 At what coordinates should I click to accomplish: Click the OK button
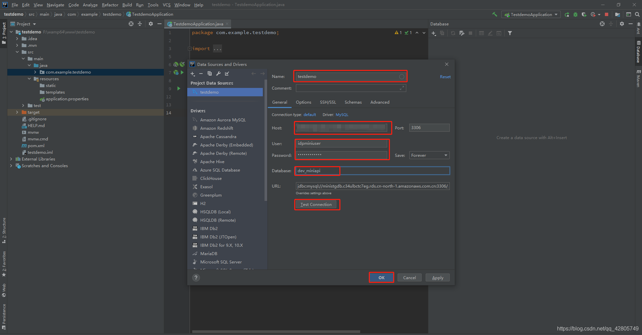pyautogui.click(x=382, y=277)
